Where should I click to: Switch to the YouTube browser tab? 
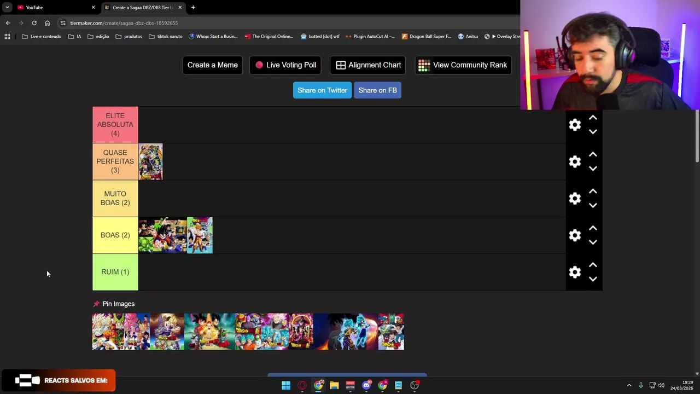(52, 8)
